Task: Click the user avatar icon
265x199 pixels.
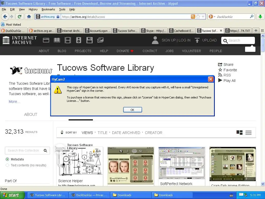Action: 155,40
